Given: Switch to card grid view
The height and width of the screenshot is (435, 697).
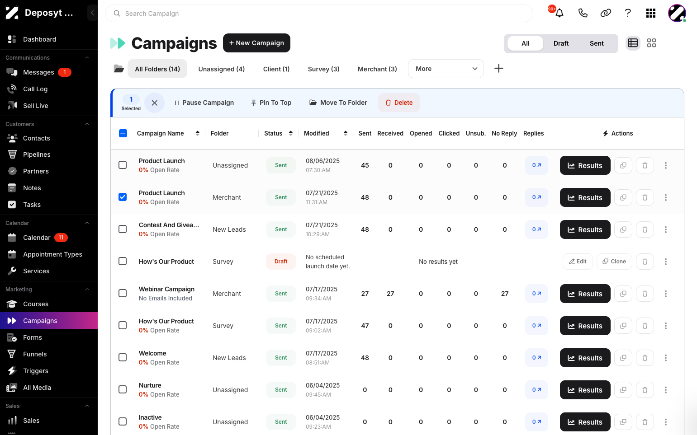Looking at the screenshot, I should point(651,43).
